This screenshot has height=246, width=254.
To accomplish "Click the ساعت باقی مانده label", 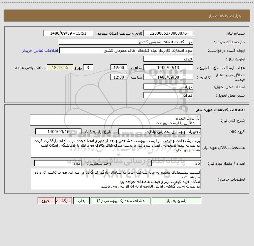I will tap(30, 68).
